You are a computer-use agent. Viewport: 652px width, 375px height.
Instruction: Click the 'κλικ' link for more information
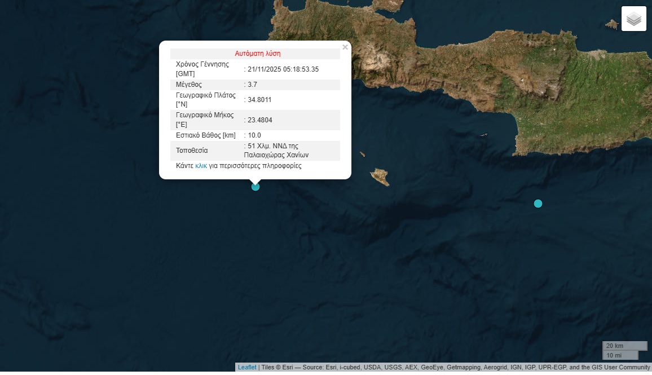pos(201,166)
